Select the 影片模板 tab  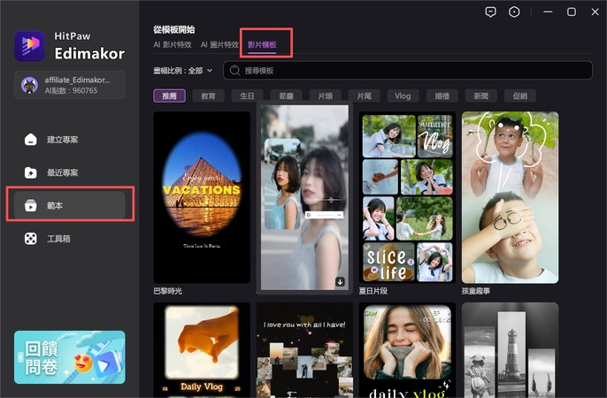(x=262, y=44)
